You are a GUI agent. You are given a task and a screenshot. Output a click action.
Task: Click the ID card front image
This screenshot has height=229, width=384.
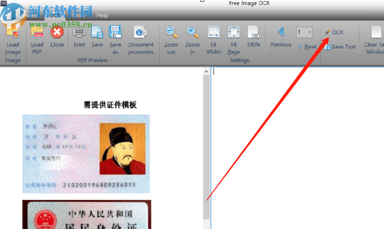[x=86, y=154]
